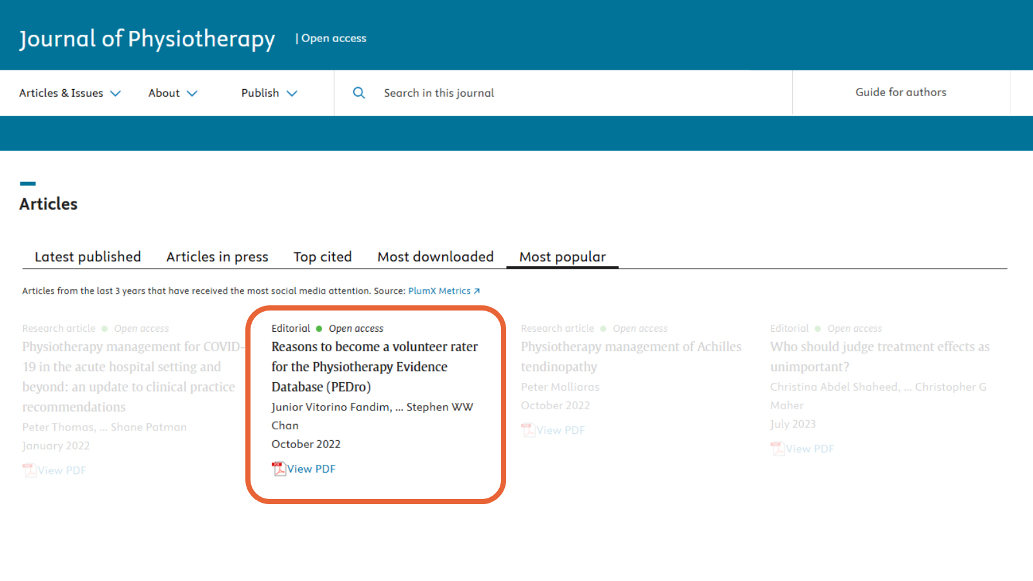Select the Most popular tab
Viewport: 1033px width, 581px height.
click(562, 257)
